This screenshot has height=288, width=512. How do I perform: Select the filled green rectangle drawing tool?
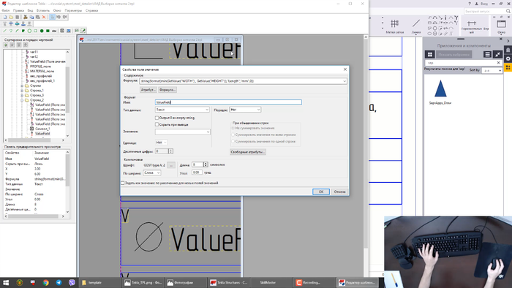48,31
